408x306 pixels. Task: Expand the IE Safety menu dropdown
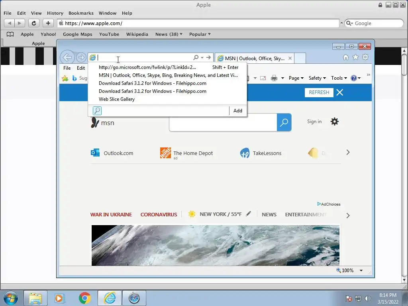pyautogui.click(x=317, y=78)
